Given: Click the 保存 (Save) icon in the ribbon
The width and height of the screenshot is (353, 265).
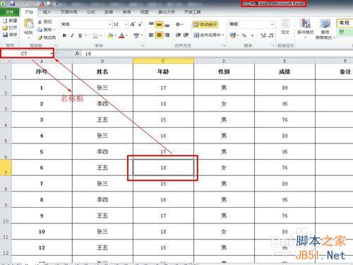Looking at the screenshot, I should pyautogui.click(x=5, y=35).
